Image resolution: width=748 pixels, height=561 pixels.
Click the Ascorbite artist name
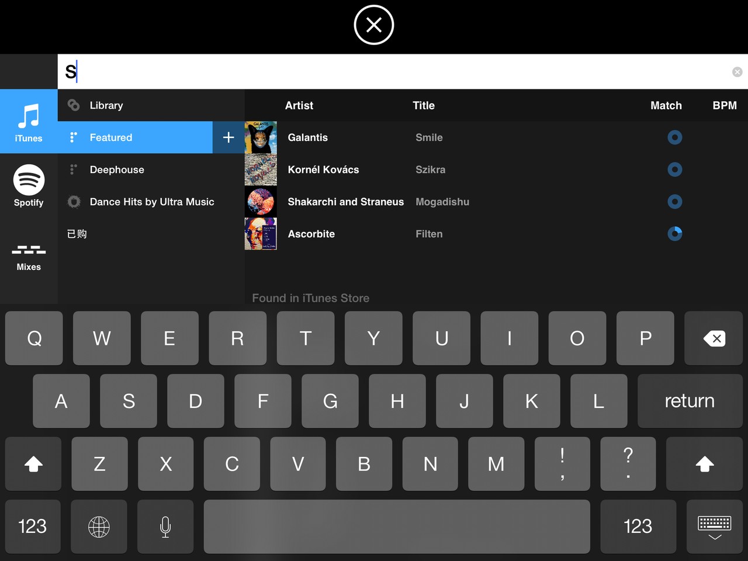tap(311, 234)
